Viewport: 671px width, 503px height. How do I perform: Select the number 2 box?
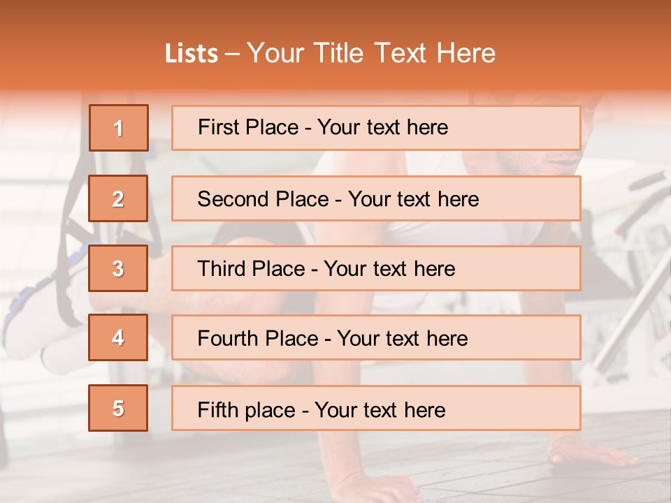click(x=118, y=198)
